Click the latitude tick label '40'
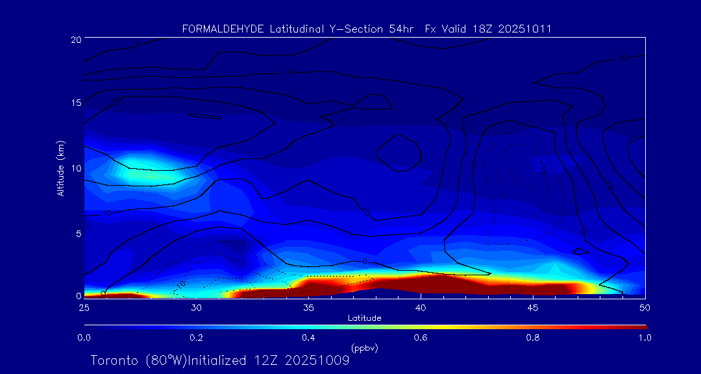This screenshot has width=701, height=374. coord(421,307)
